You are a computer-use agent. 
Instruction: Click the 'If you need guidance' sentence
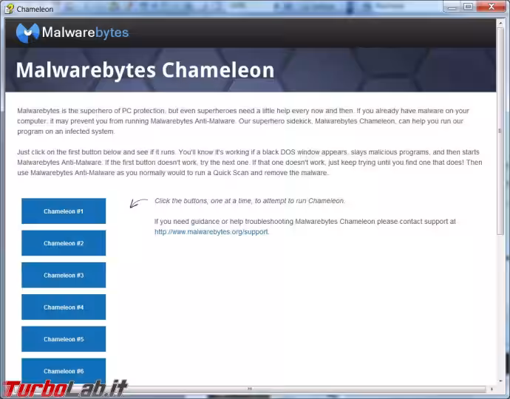pos(305,227)
